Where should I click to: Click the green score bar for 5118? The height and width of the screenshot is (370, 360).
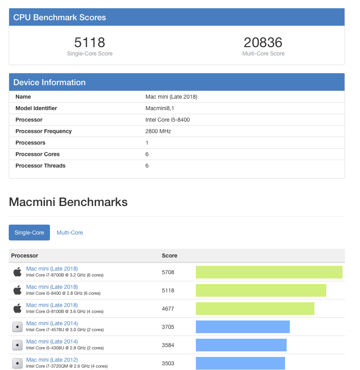point(261,290)
